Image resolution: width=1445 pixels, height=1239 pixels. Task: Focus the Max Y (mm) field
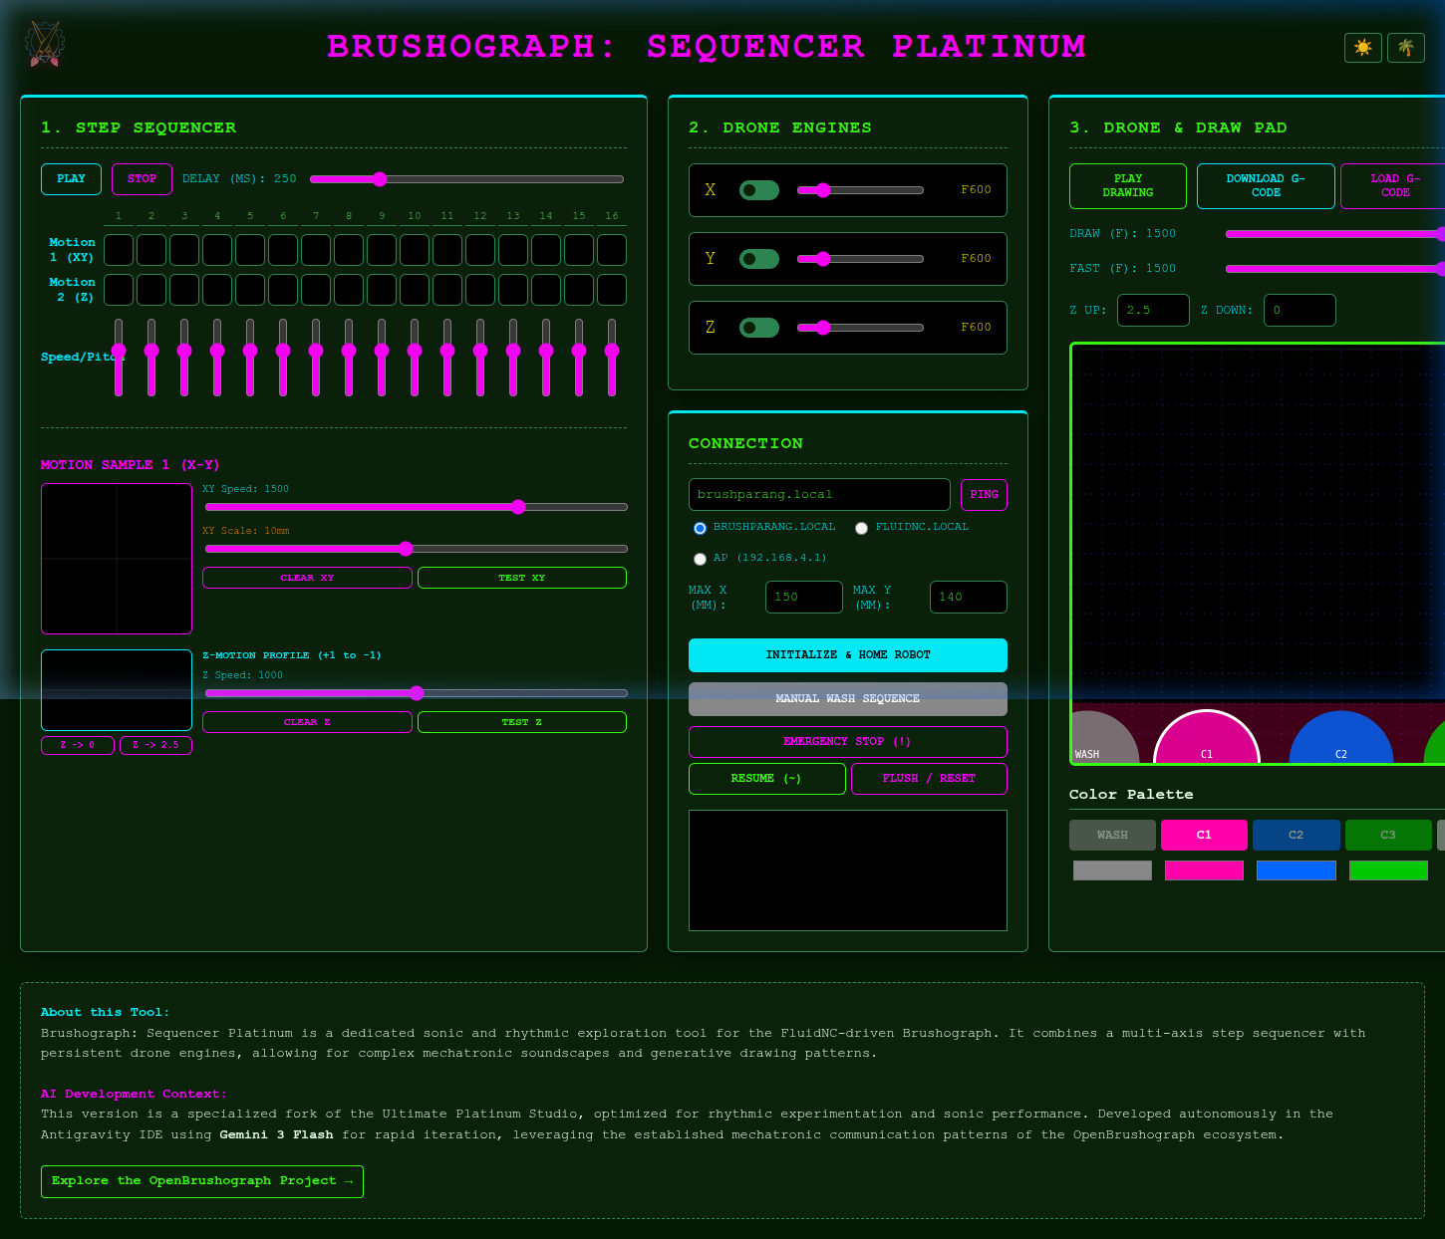(969, 598)
